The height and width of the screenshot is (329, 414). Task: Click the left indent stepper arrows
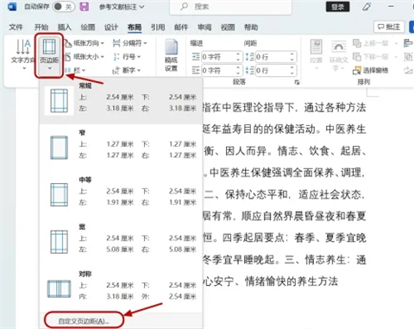coord(238,57)
